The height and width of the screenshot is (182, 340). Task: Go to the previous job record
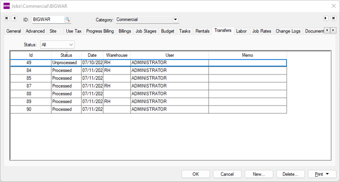[x=14, y=18]
